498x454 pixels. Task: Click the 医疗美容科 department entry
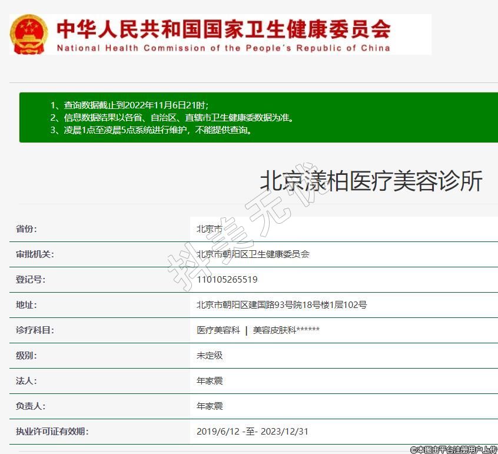coord(218,330)
